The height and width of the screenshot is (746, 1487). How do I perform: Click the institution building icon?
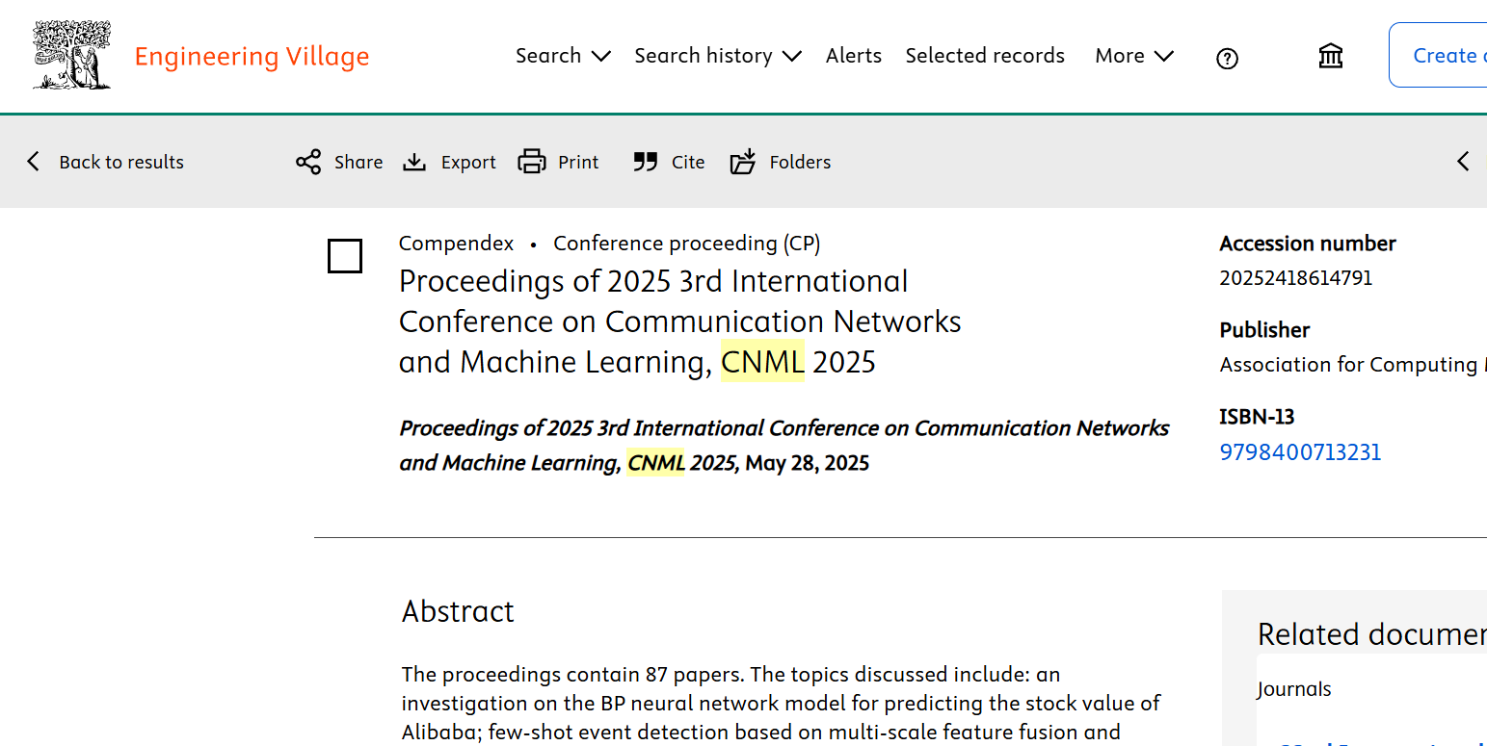(x=1331, y=56)
